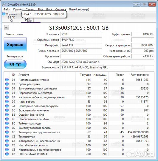Click the Порог column header

(120, 75)
